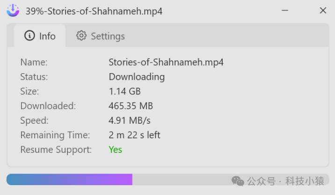
Task: Close the download progress window
Action: pyautogui.click(x=323, y=10)
